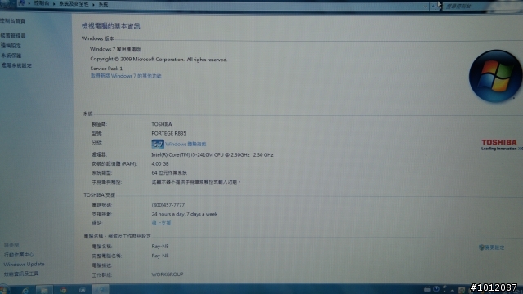This screenshot has height=294, width=523.
Task: Click the shield icon beside 變更設定
Action: coord(481,247)
